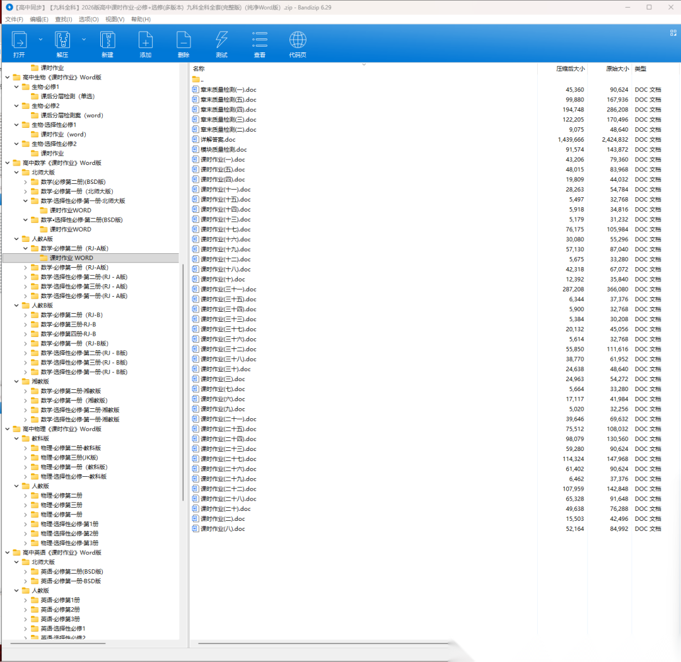Open the dropdown arrow next to 解压
Image resolution: width=681 pixels, height=662 pixels.
(x=84, y=39)
